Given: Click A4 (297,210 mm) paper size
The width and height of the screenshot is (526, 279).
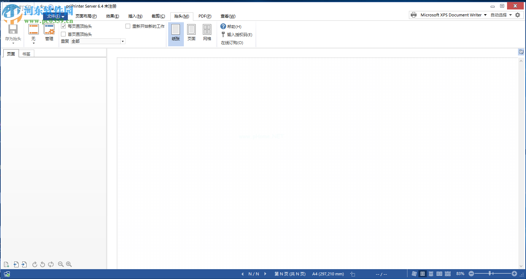Looking at the screenshot, I should tap(328, 274).
